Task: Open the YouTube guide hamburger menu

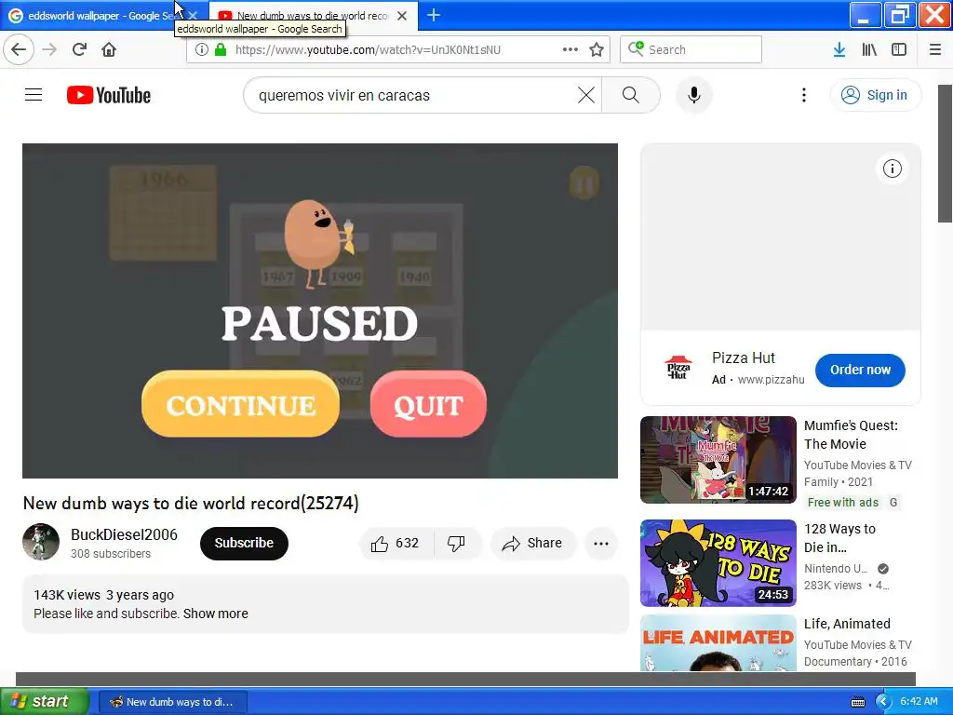Action: pyautogui.click(x=34, y=95)
